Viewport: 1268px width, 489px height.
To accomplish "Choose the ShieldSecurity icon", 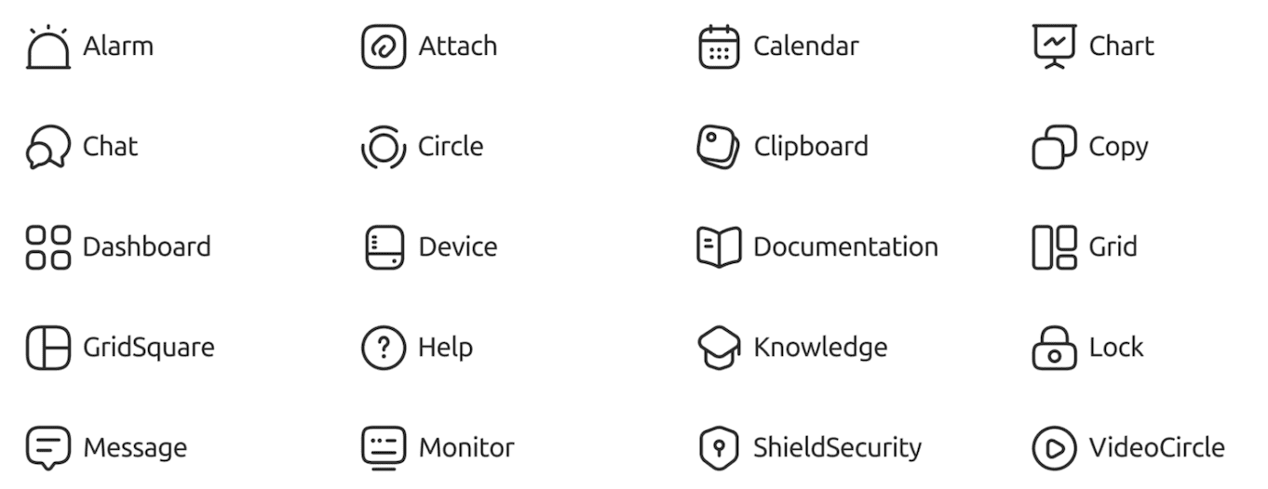I will click(719, 448).
